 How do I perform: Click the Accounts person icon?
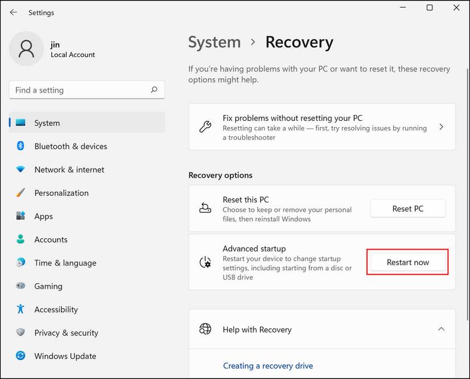tap(21, 240)
